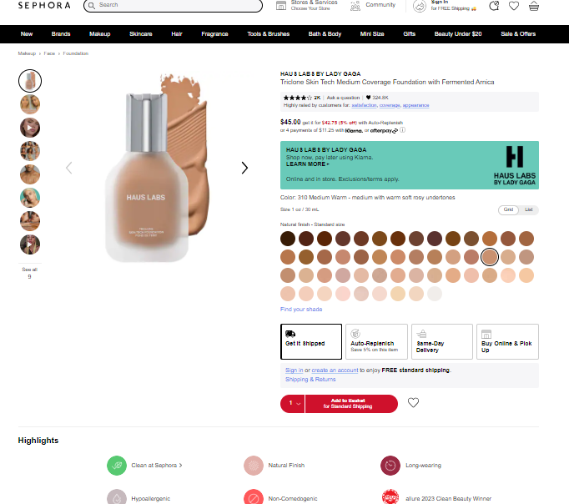The height and width of the screenshot is (504, 569).
Task: Show previous product image arrow
Action: (69, 168)
